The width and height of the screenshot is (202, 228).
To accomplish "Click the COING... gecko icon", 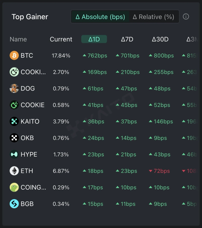I will point(14,187).
